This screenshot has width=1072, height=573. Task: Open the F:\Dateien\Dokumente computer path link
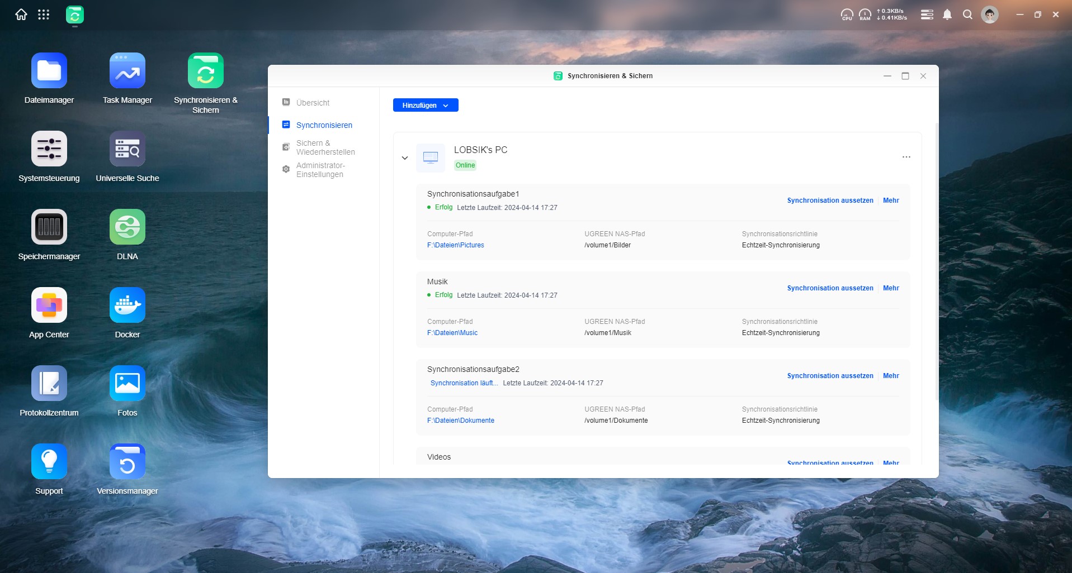(461, 421)
